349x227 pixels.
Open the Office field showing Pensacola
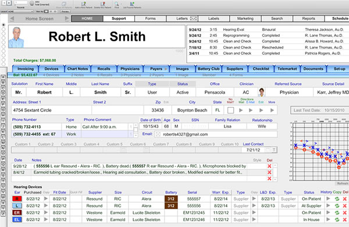coord(215,92)
